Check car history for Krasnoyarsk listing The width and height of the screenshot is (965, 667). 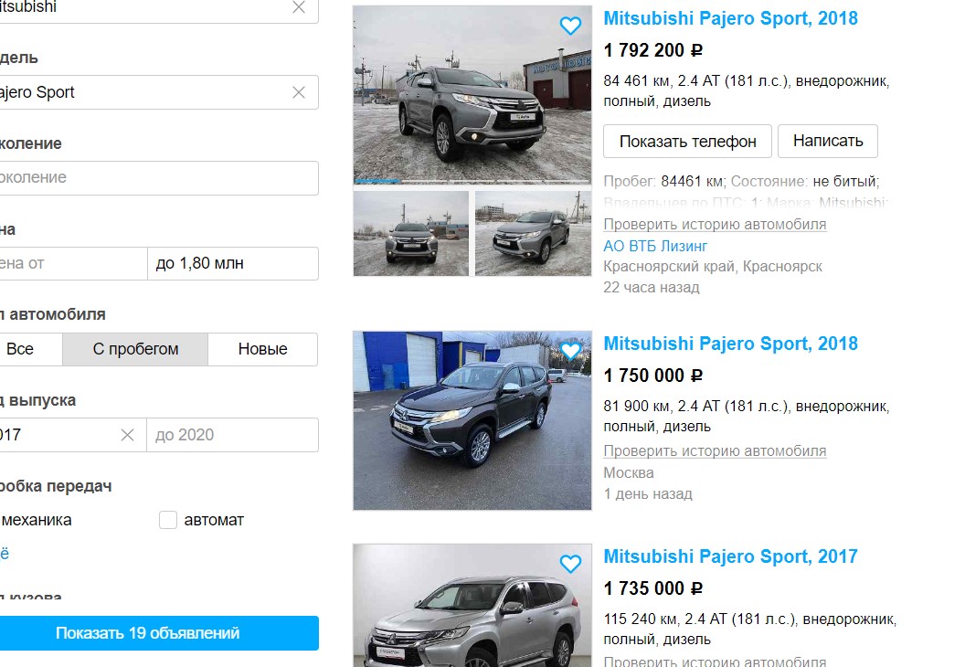point(715,225)
